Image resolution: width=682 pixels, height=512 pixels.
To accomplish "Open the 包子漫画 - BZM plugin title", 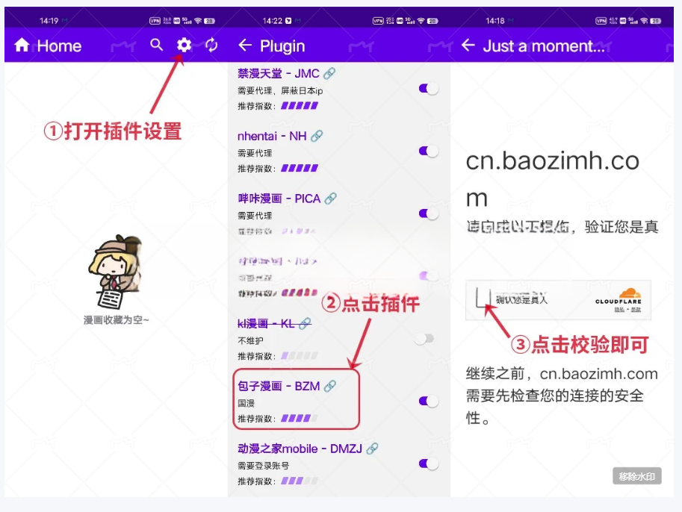I will pos(279,386).
